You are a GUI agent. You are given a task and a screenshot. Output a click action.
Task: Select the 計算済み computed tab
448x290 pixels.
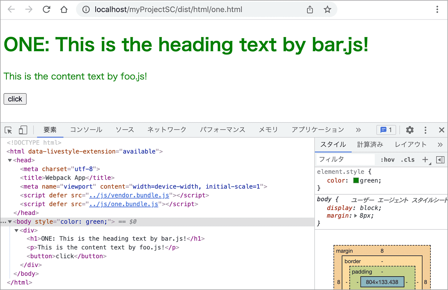pos(370,145)
